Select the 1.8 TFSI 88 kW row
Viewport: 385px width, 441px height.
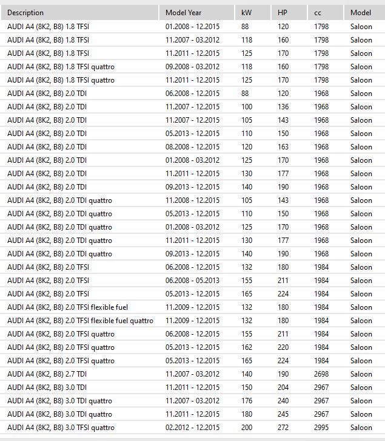click(192, 27)
